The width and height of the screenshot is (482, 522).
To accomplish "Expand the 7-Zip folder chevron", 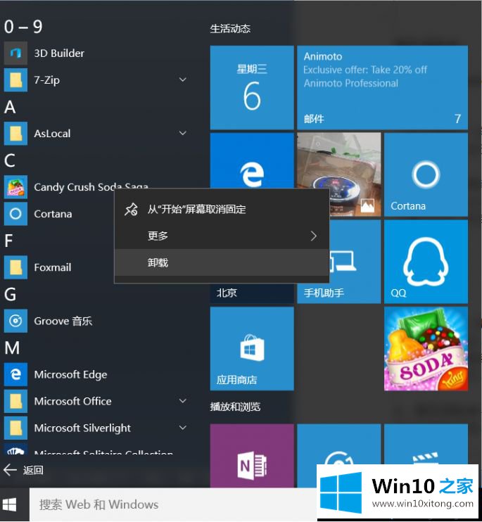I will coord(183,79).
